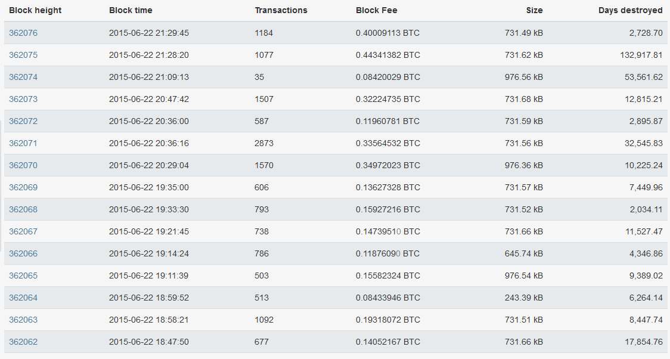670x359 pixels.
Task: Open block 362071 link
Action: pos(23,143)
